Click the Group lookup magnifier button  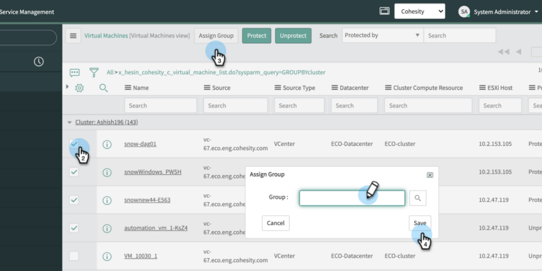418,197
